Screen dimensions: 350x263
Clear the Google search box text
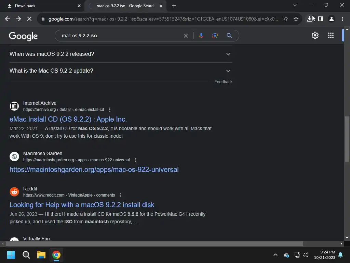point(186,36)
